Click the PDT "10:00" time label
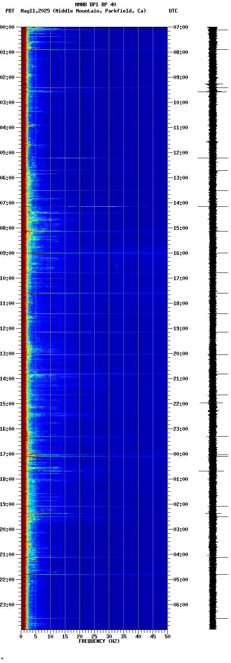231x663 pixels. [7, 278]
